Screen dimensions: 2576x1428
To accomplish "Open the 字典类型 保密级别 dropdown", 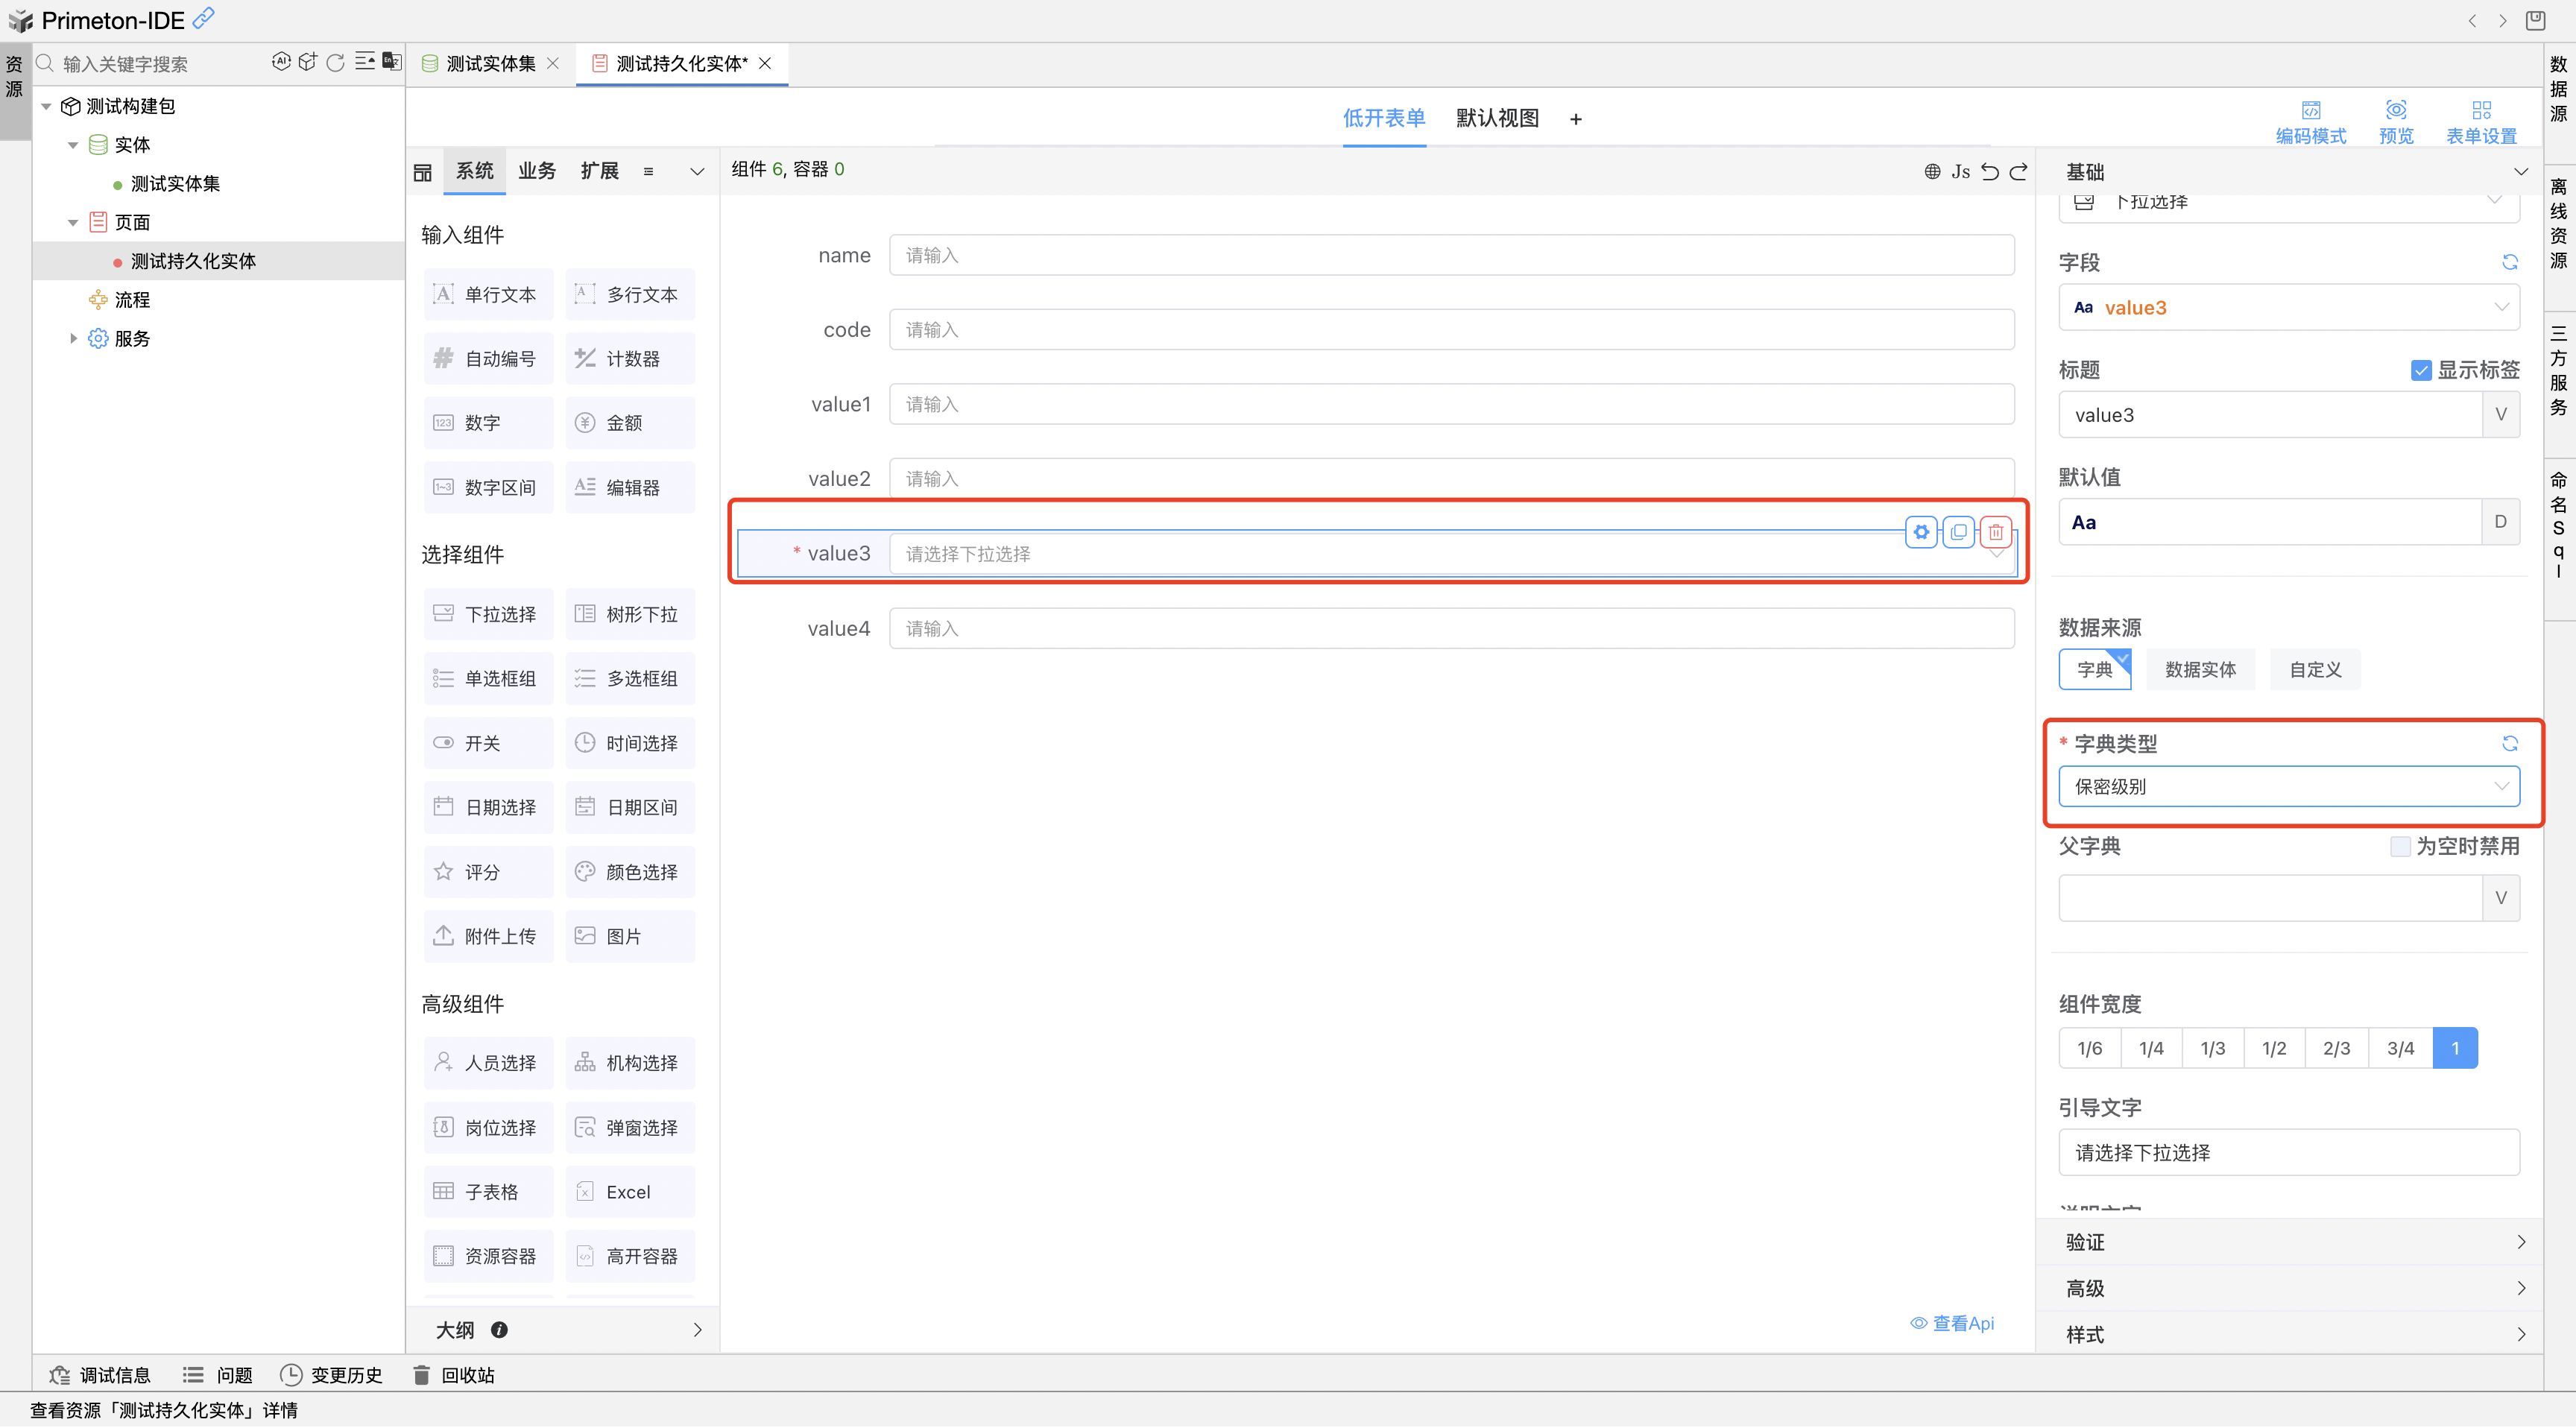I will [2290, 786].
